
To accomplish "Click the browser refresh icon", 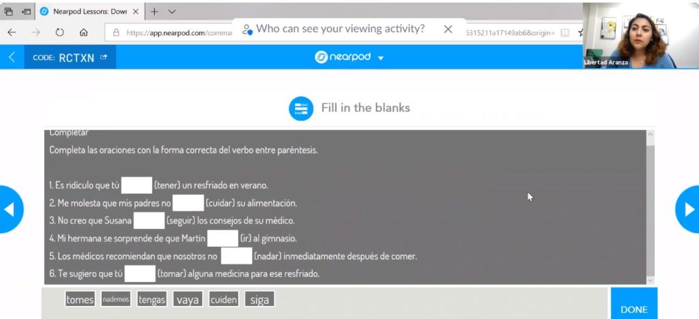I will [x=59, y=33].
